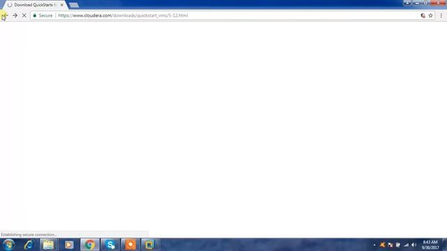Click the Secure label in address bar
The image size is (447, 251).
[x=45, y=15]
